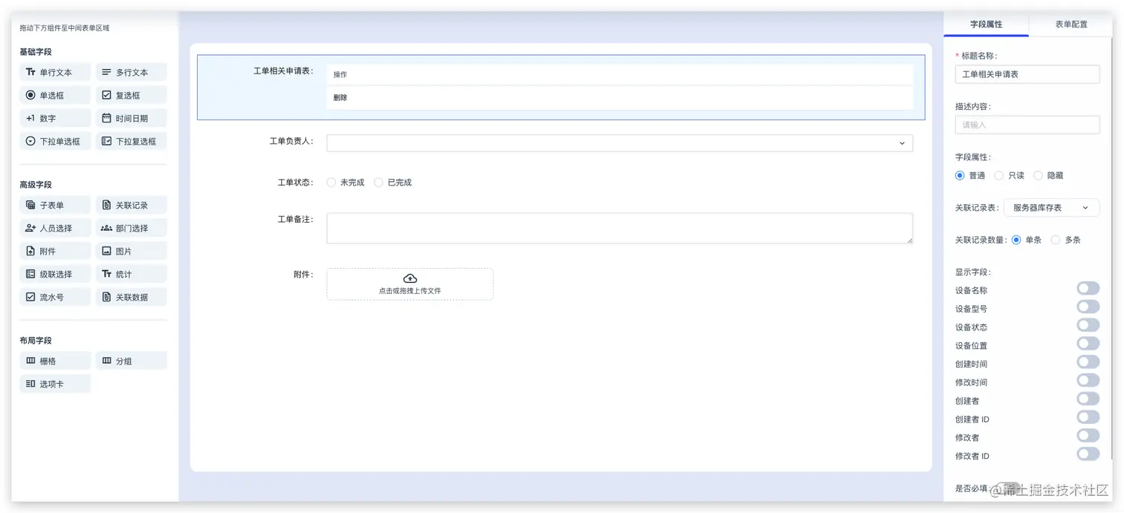This screenshot has height=513, width=1124.
Task: Select the 未完成 radio option
Action: [x=332, y=183]
